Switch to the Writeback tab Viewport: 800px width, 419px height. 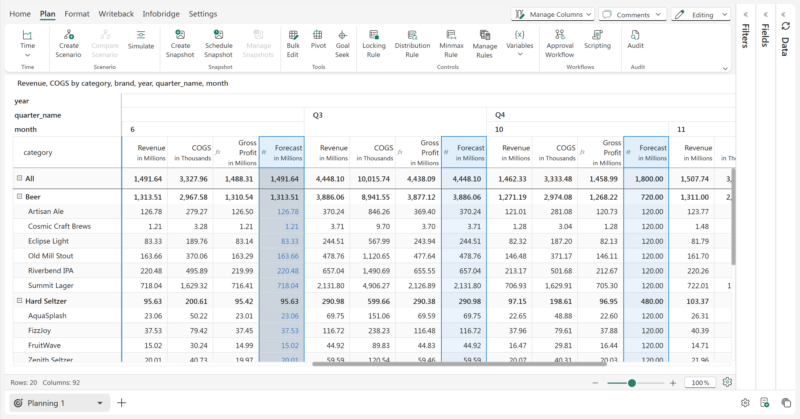pyautogui.click(x=116, y=14)
